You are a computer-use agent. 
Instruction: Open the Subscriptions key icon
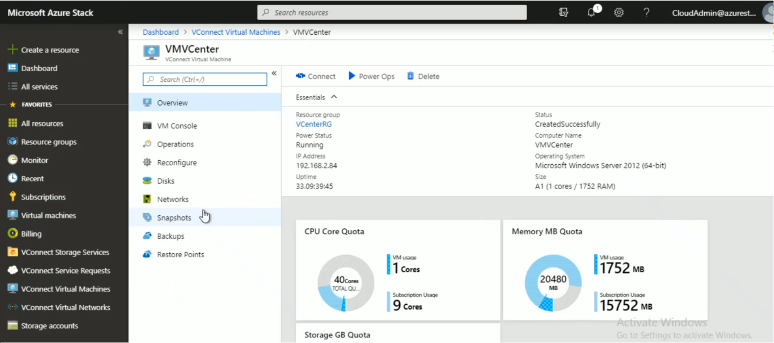pyautogui.click(x=13, y=196)
